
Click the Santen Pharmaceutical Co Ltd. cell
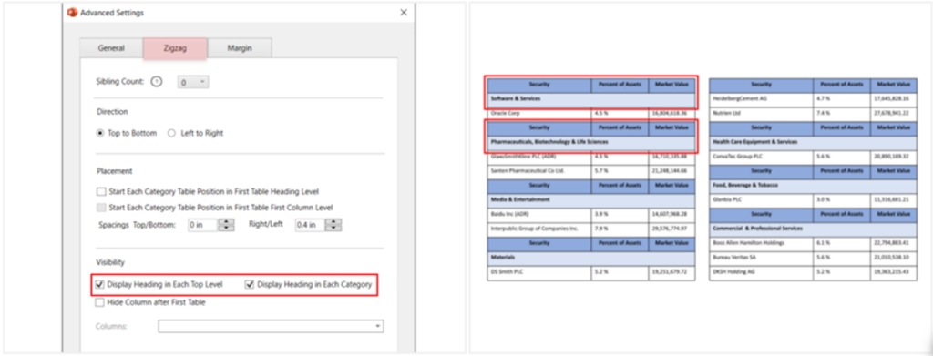(x=539, y=170)
